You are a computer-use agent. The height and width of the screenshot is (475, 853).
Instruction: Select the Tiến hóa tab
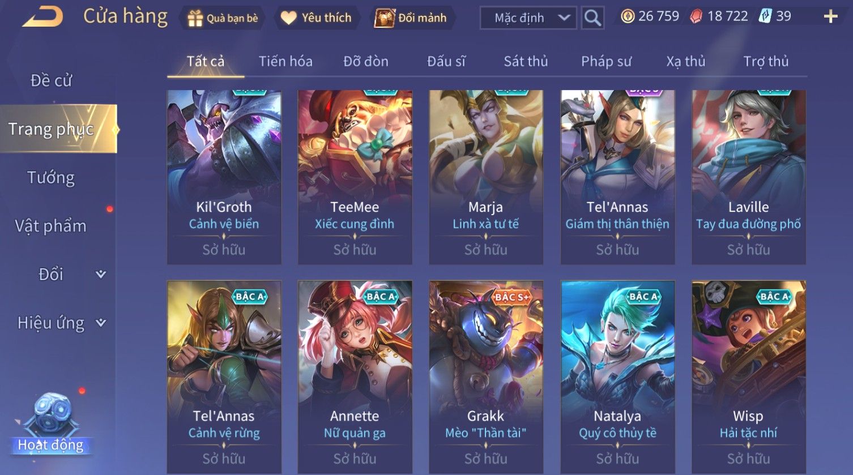click(285, 61)
